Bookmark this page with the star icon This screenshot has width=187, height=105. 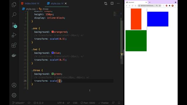tap(160, 6)
